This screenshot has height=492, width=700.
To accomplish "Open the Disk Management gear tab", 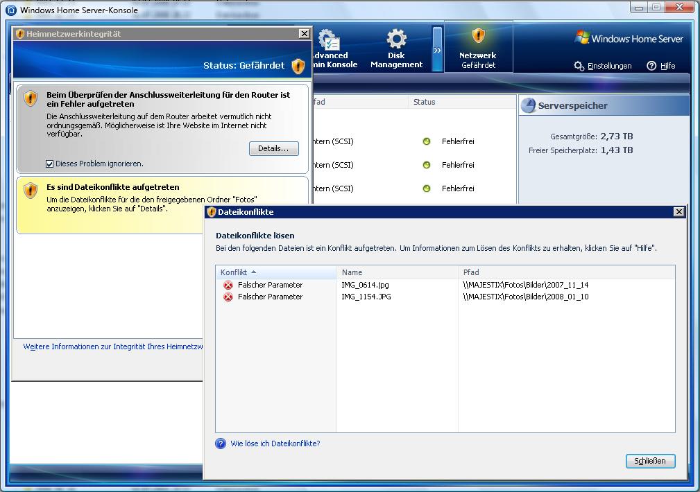I will (x=396, y=39).
